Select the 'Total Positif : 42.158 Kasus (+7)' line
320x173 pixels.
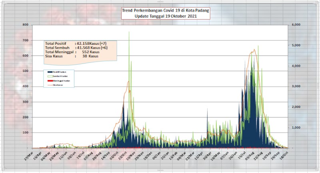76,44
